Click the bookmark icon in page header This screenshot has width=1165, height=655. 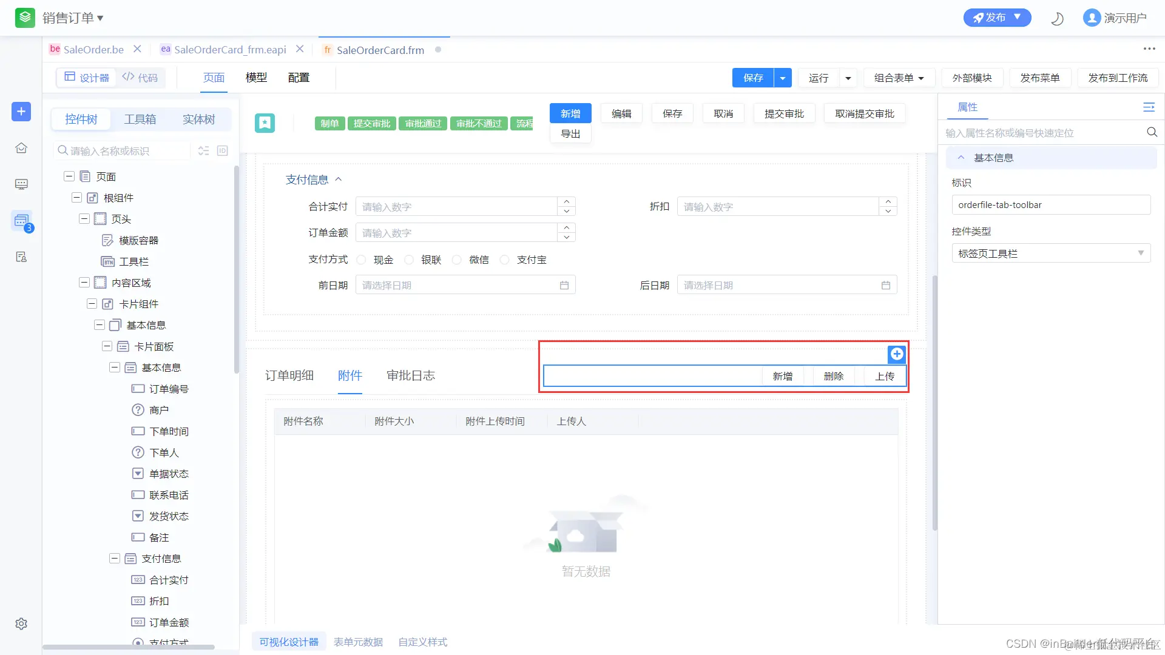265,123
